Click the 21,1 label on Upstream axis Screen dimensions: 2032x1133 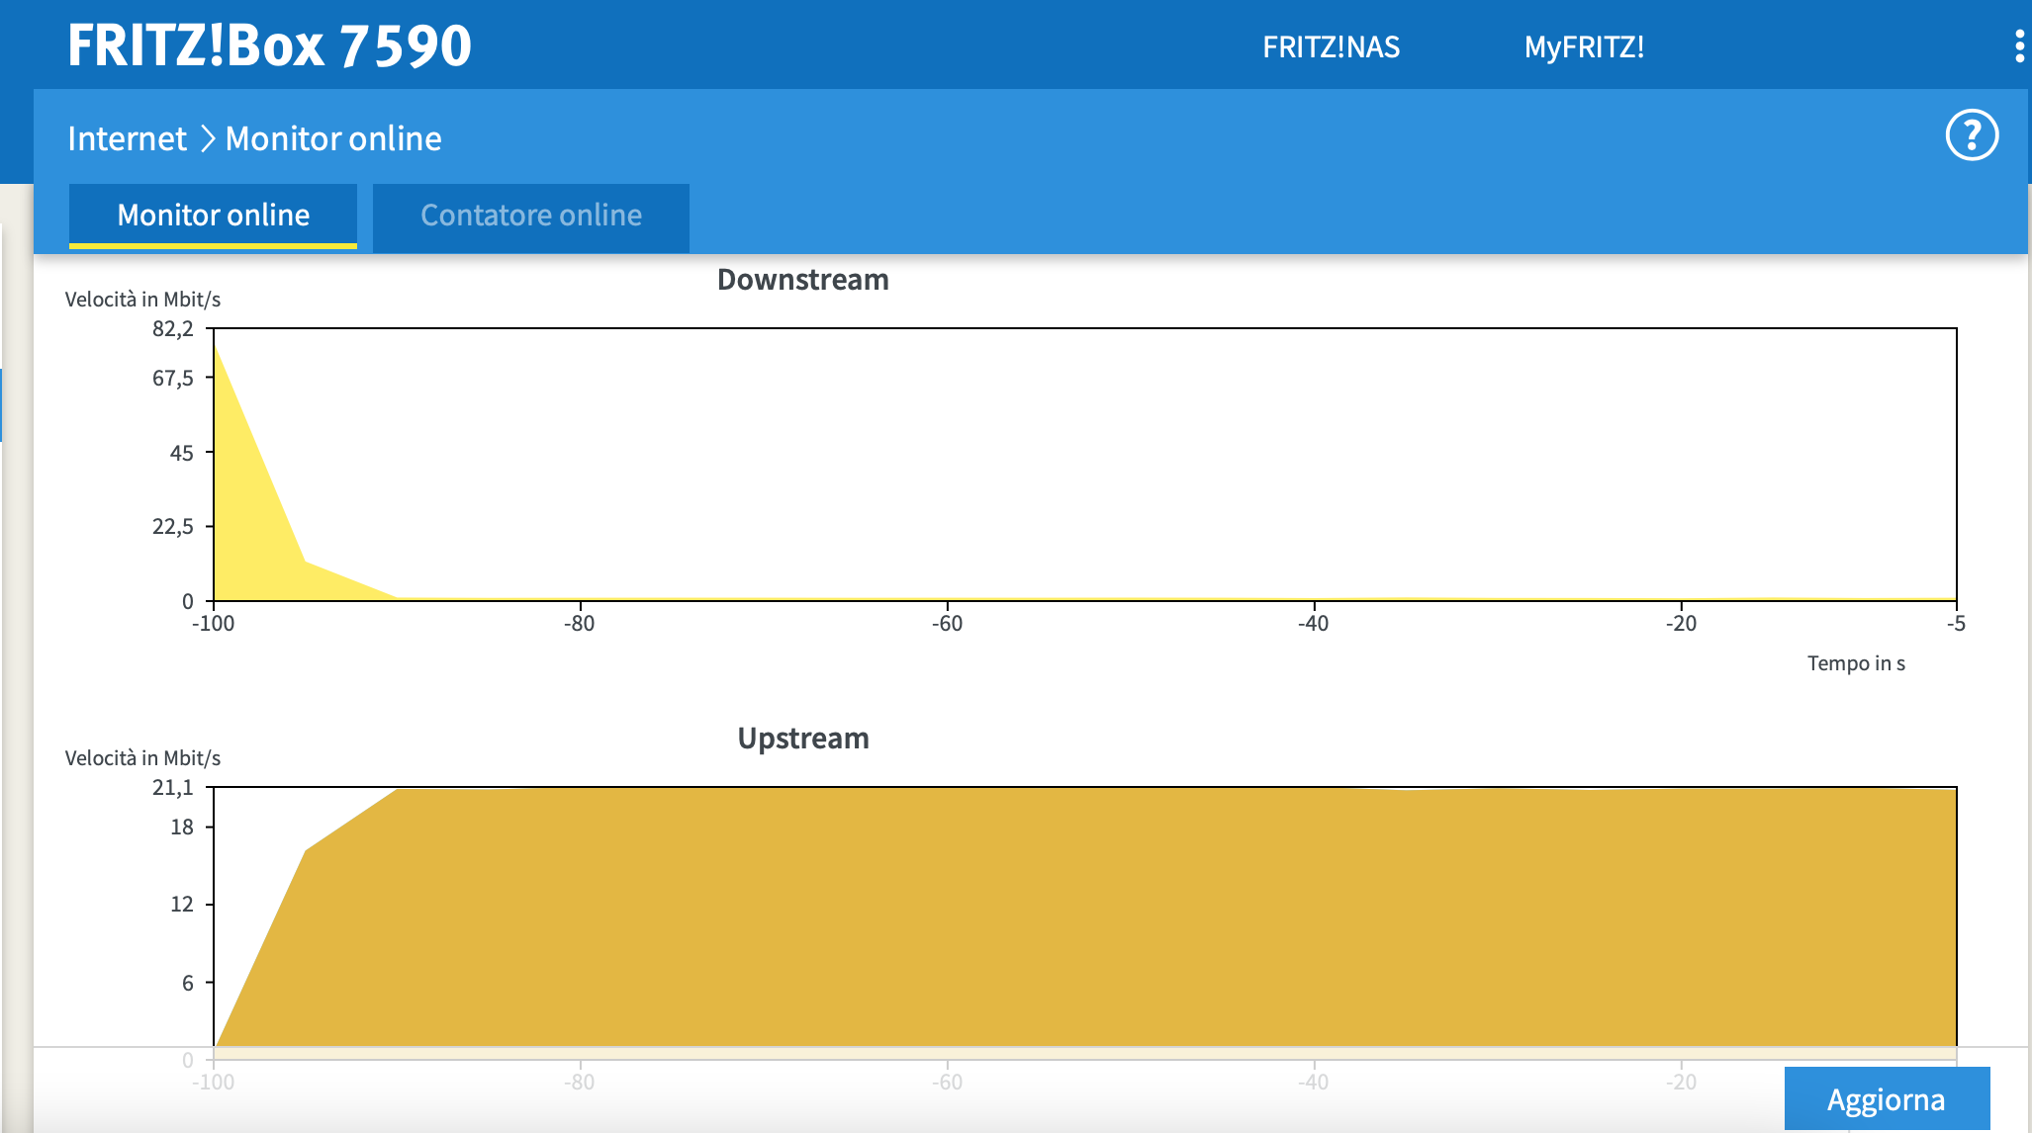[173, 788]
